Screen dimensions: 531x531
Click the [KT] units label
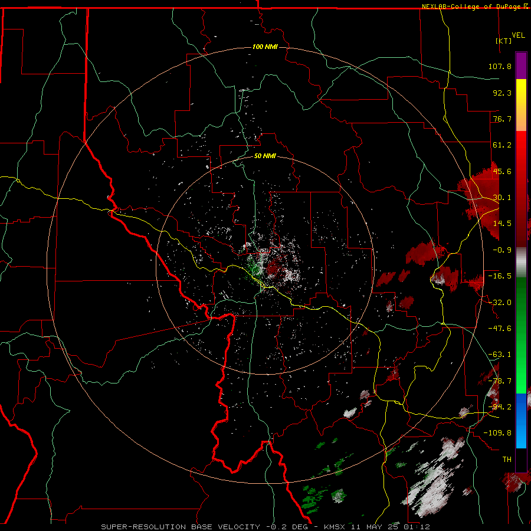pos(504,41)
